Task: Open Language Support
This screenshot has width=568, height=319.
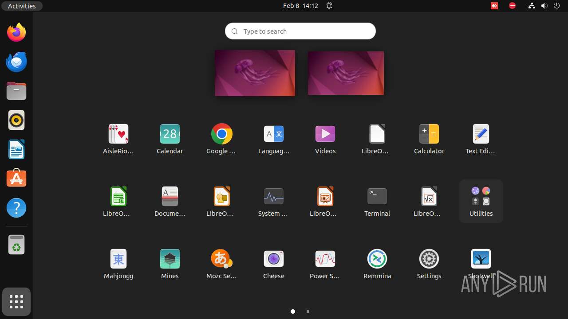Action: coord(274,139)
